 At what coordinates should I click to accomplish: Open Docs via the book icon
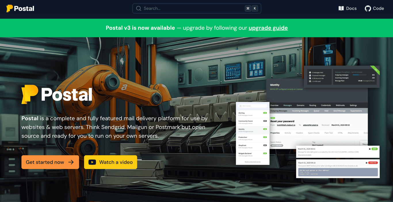341,8
